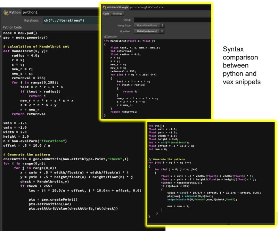
Task: Switch to the Bindings tab
Action: 117,13
